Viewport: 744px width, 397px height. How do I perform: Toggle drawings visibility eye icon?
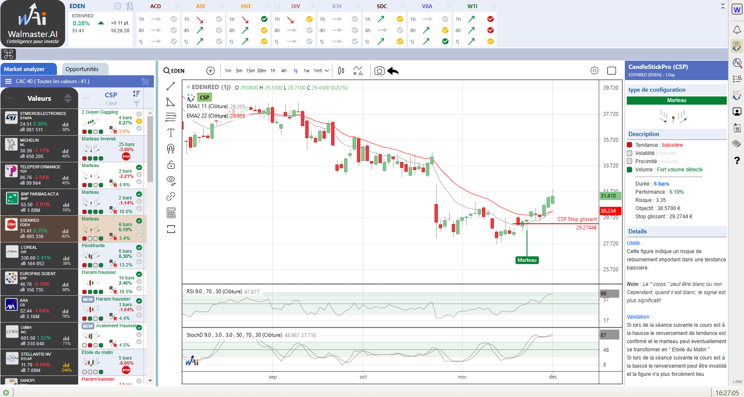coord(171,180)
